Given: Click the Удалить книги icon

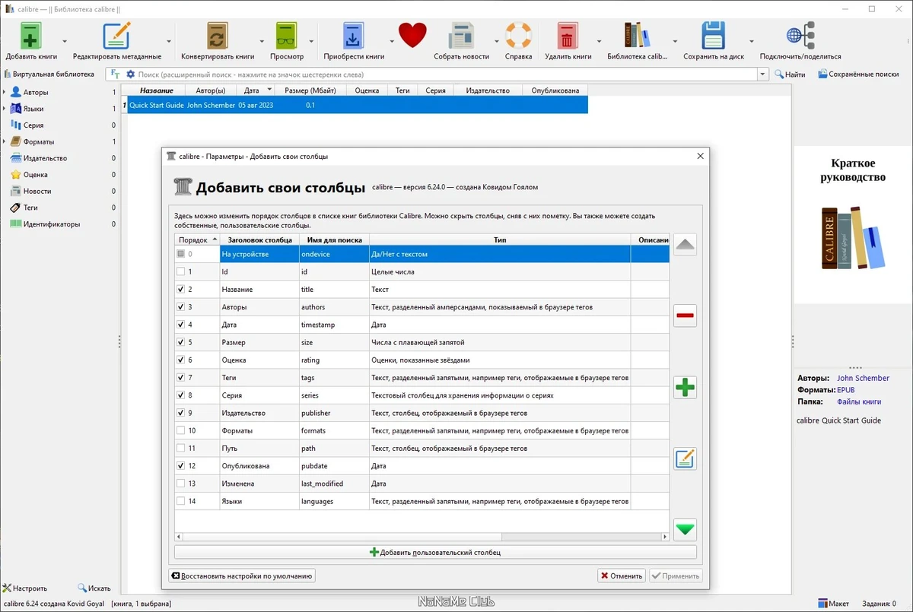Looking at the screenshot, I should pos(568,36).
